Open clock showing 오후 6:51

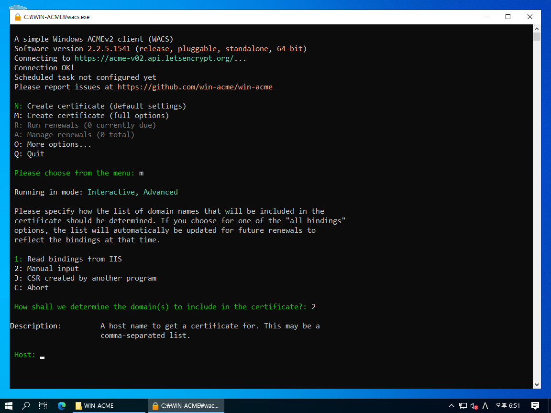507,406
